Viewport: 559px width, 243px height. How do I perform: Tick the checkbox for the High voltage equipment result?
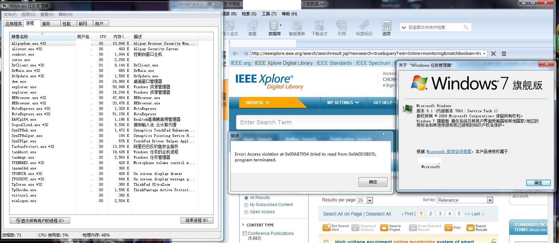tap(326, 242)
